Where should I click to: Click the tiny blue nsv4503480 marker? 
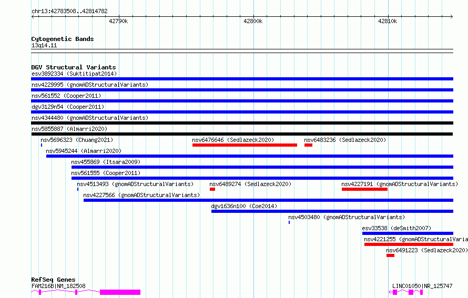click(x=289, y=222)
